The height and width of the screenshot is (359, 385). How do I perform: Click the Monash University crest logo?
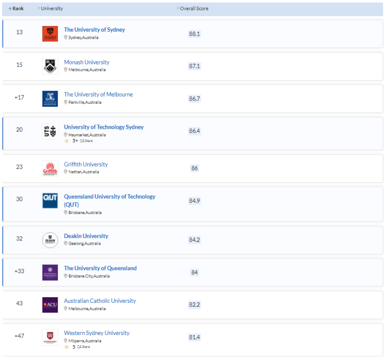[50, 66]
